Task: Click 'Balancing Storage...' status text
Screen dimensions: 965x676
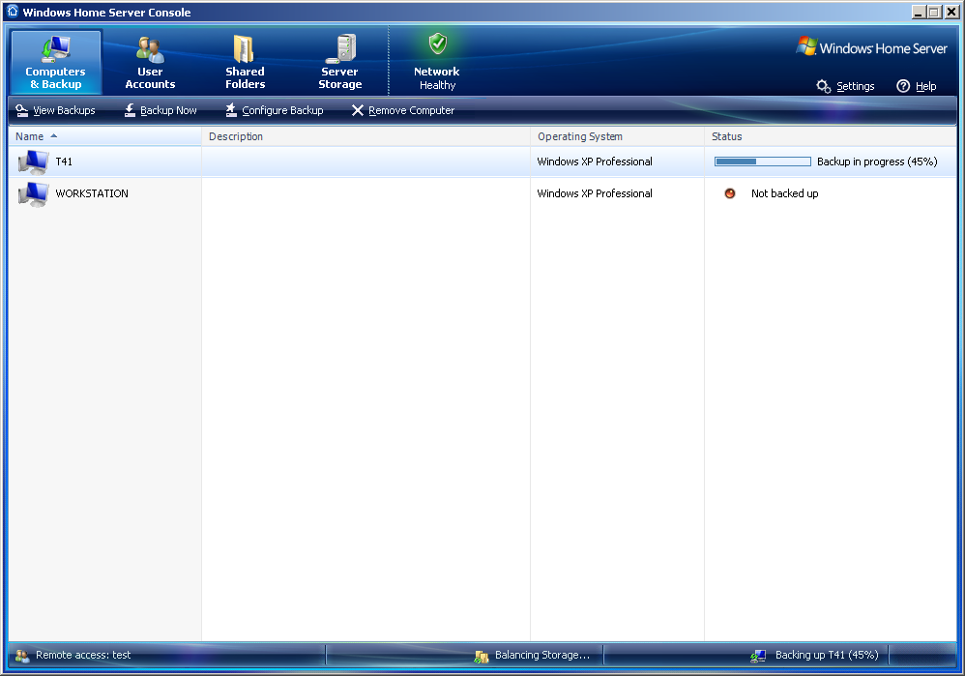Action: [x=542, y=655]
